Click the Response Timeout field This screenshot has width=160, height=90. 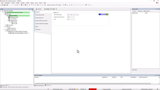click(x=71, y=17)
